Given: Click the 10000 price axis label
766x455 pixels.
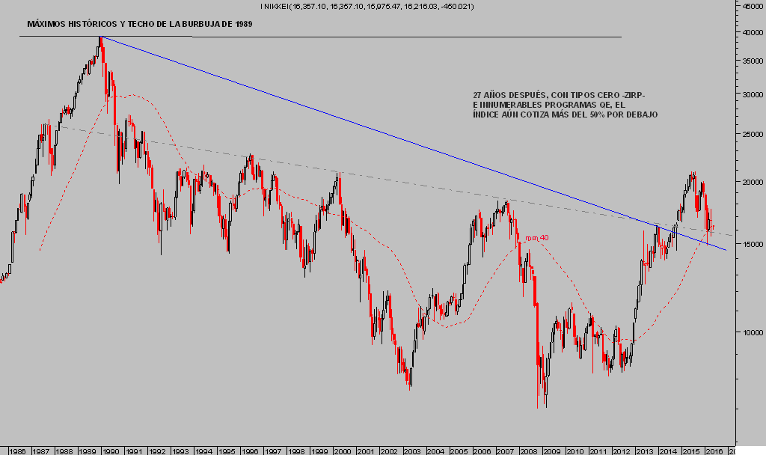Looking at the screenshot, I should point(752,332).
